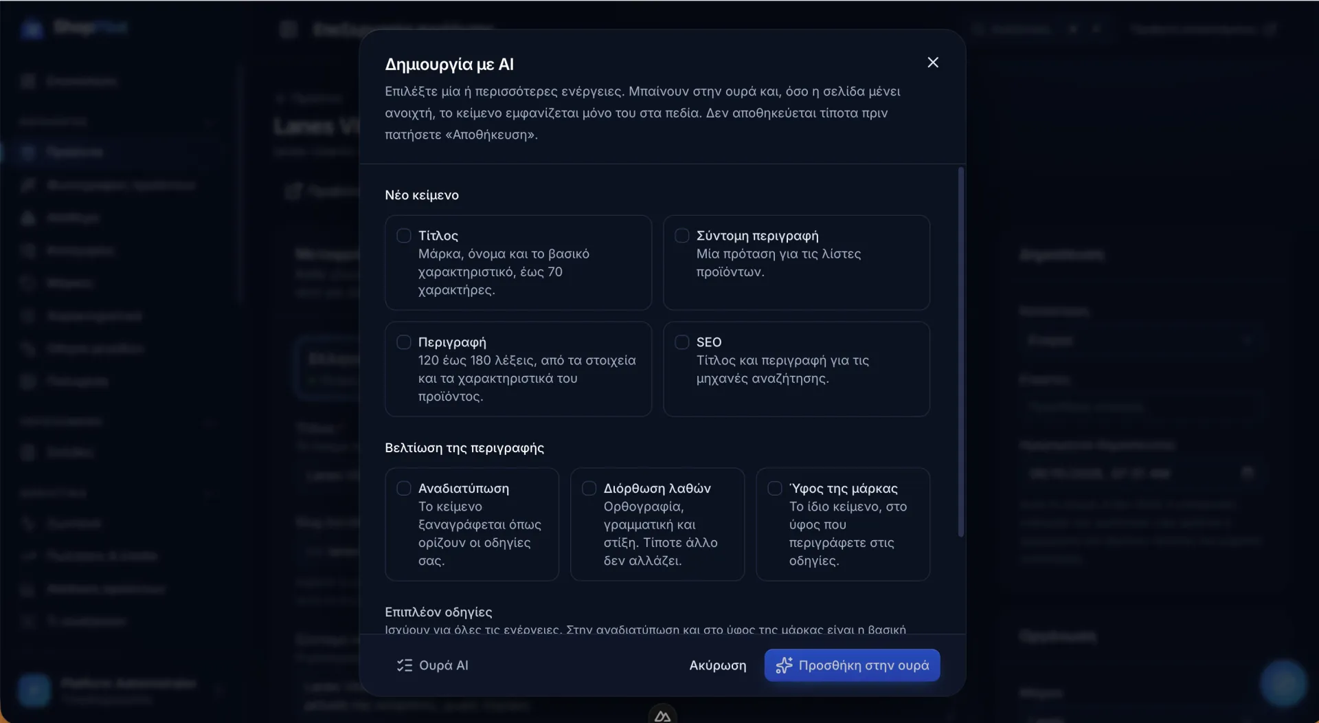Enable the Διόρθωση λαθών checkbox
This screenshot has width=1319, height=723.
point(589,489)
